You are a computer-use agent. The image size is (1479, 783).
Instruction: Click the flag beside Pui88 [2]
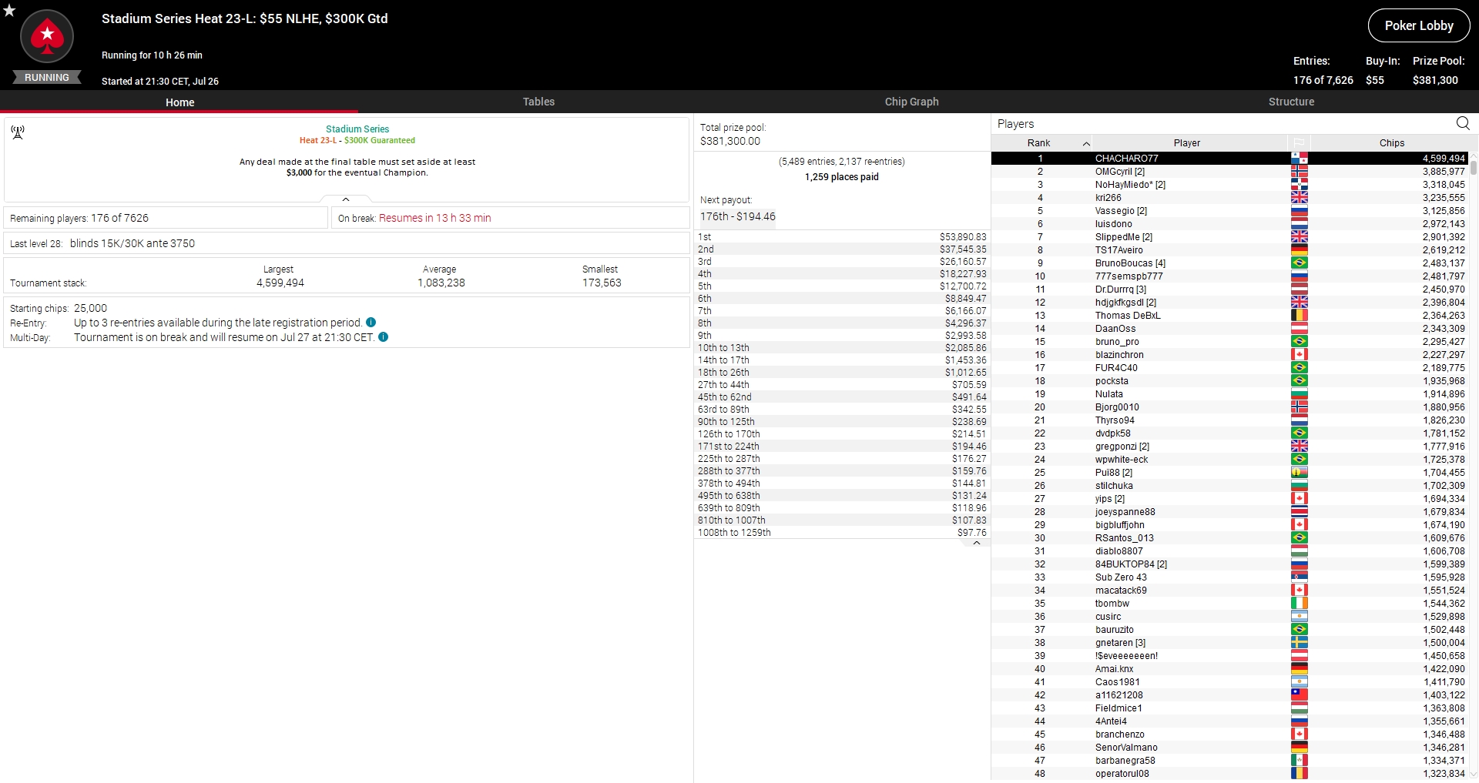[x=1300, y=473]
